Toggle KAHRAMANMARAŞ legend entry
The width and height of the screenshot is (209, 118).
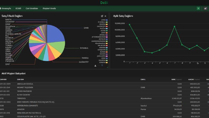pos(99,41)
